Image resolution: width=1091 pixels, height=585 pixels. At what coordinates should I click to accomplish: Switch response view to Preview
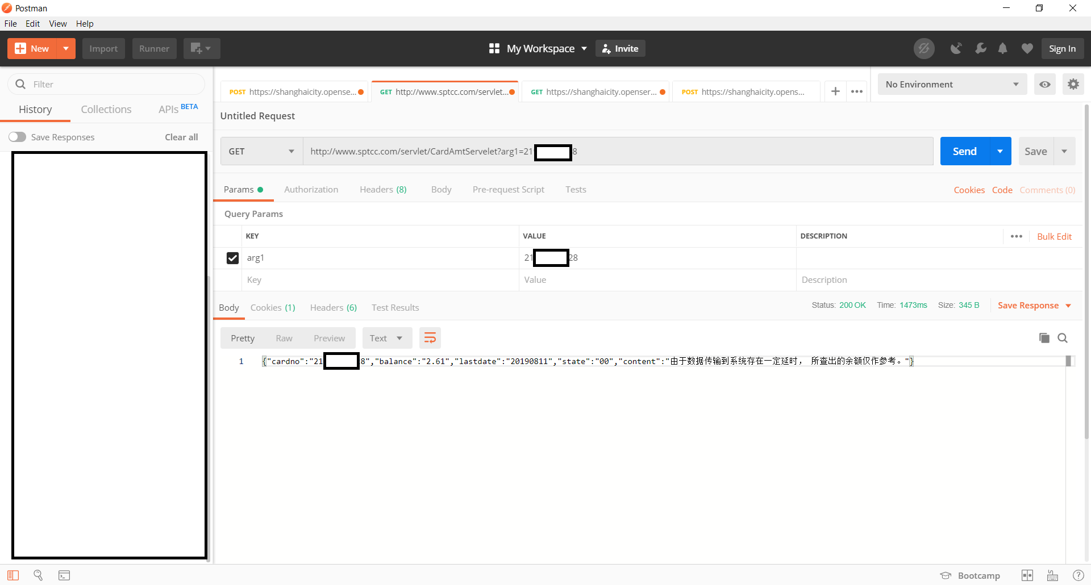pyautogui.click(x=330, y=339)
